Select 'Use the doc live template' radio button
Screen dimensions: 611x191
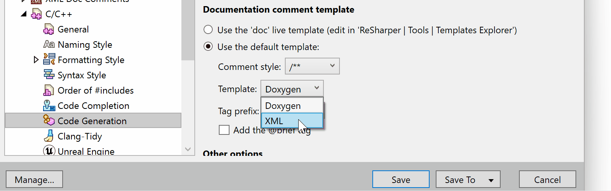208,30
